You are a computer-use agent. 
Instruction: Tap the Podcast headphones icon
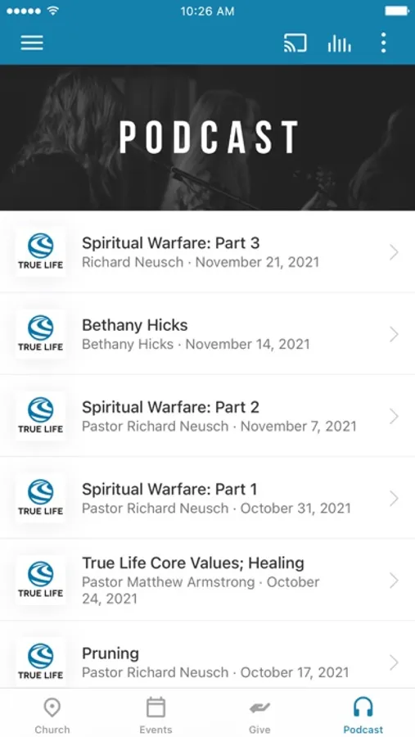coord(363,708)
